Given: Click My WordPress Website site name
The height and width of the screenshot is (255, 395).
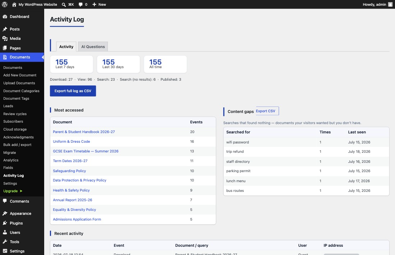Looking at the screenshot, I should (x=38, y=5).
